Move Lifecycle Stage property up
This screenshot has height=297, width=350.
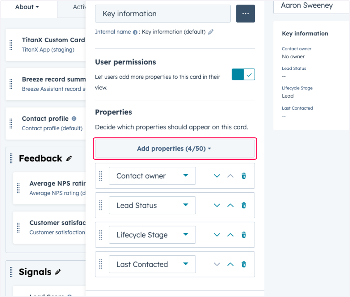230,235
